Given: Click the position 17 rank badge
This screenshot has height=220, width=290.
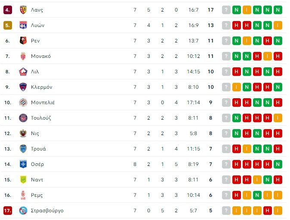Looking at the screenshot, I should coord(7,211).
